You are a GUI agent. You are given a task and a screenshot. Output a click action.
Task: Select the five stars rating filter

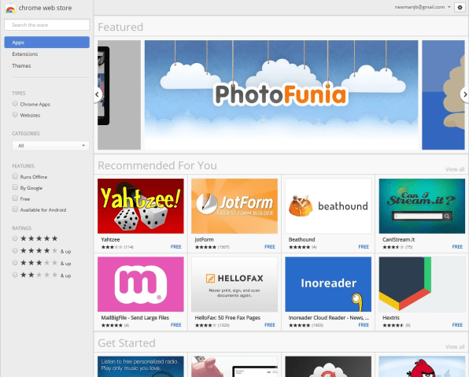(x=15, y=238)
